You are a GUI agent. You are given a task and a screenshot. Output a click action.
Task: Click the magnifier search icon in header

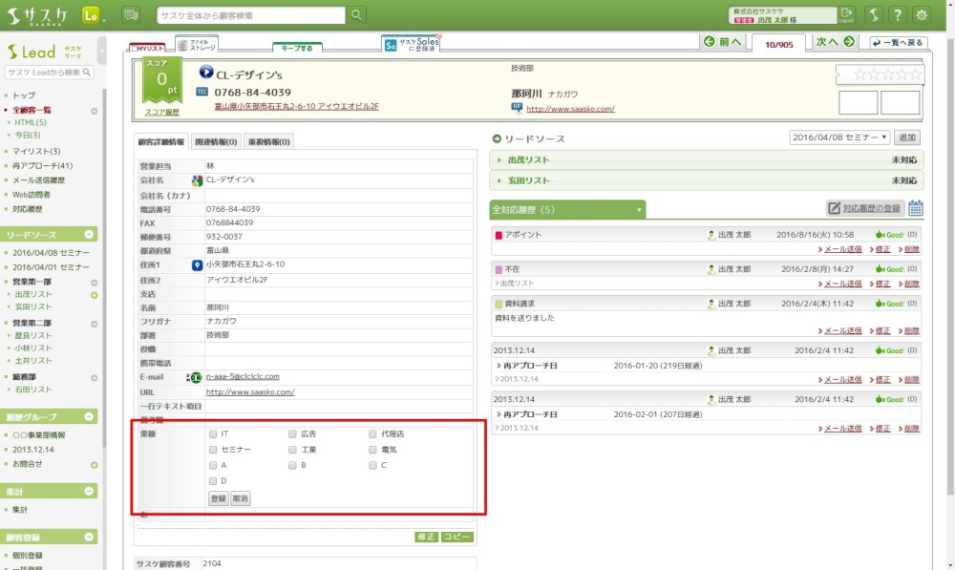click(356, 14)
